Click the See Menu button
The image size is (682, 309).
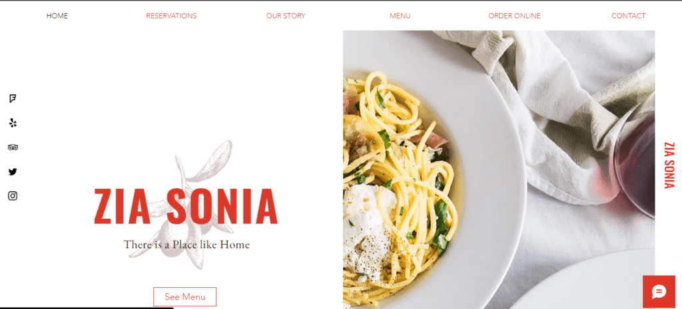pyautogui.click(x=185, y=297)
